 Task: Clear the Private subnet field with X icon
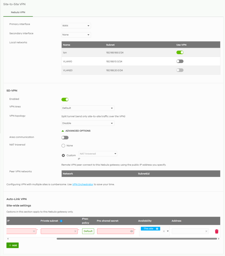tap(75, 231)
